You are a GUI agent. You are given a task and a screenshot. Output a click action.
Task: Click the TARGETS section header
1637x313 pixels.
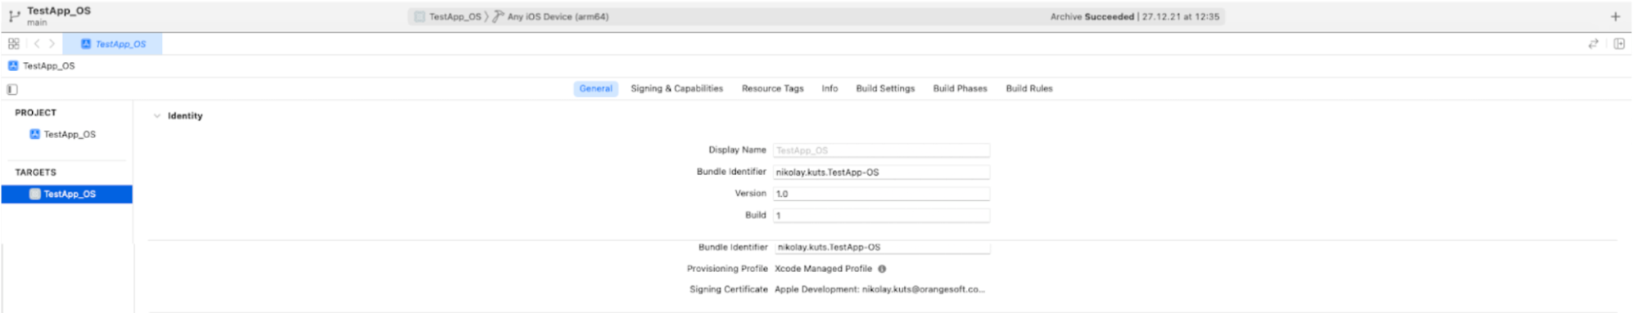click(35, 172)
